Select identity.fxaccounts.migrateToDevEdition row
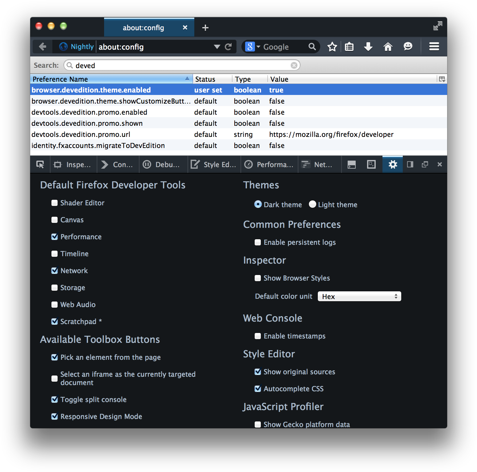Viewport: 477px width, 472px height. (x=239, y=145)
